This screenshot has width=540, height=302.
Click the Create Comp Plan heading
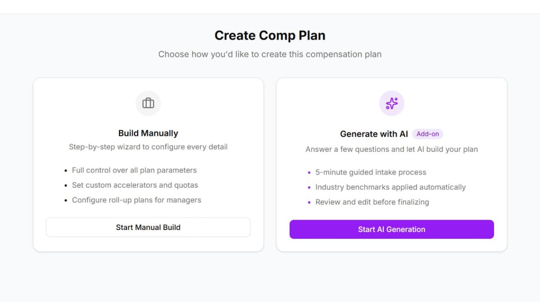point(270,35)
